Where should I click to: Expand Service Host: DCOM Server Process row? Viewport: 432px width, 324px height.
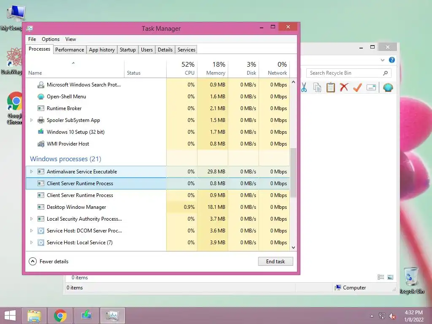(31, 231)
